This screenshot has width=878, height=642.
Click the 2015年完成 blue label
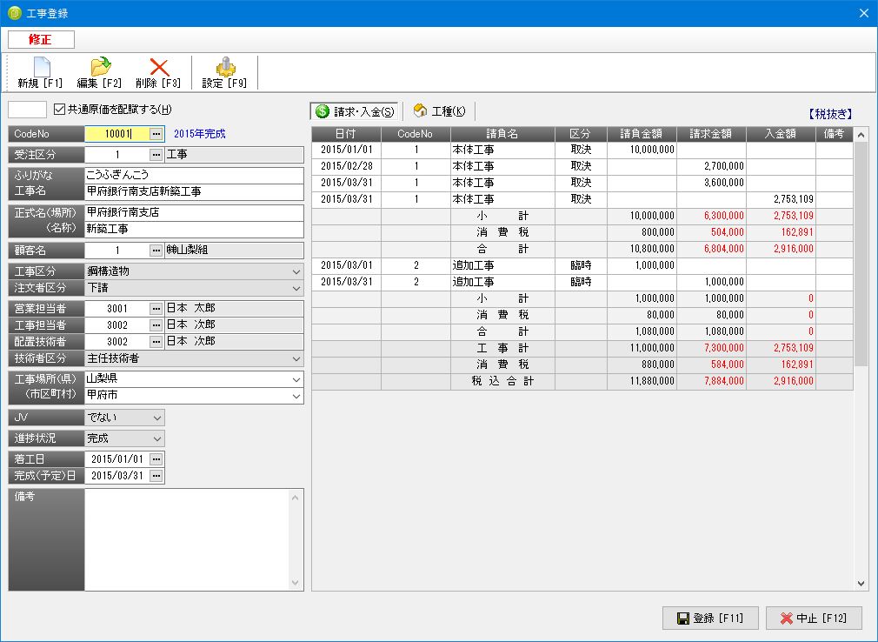[x=199, y=134]
